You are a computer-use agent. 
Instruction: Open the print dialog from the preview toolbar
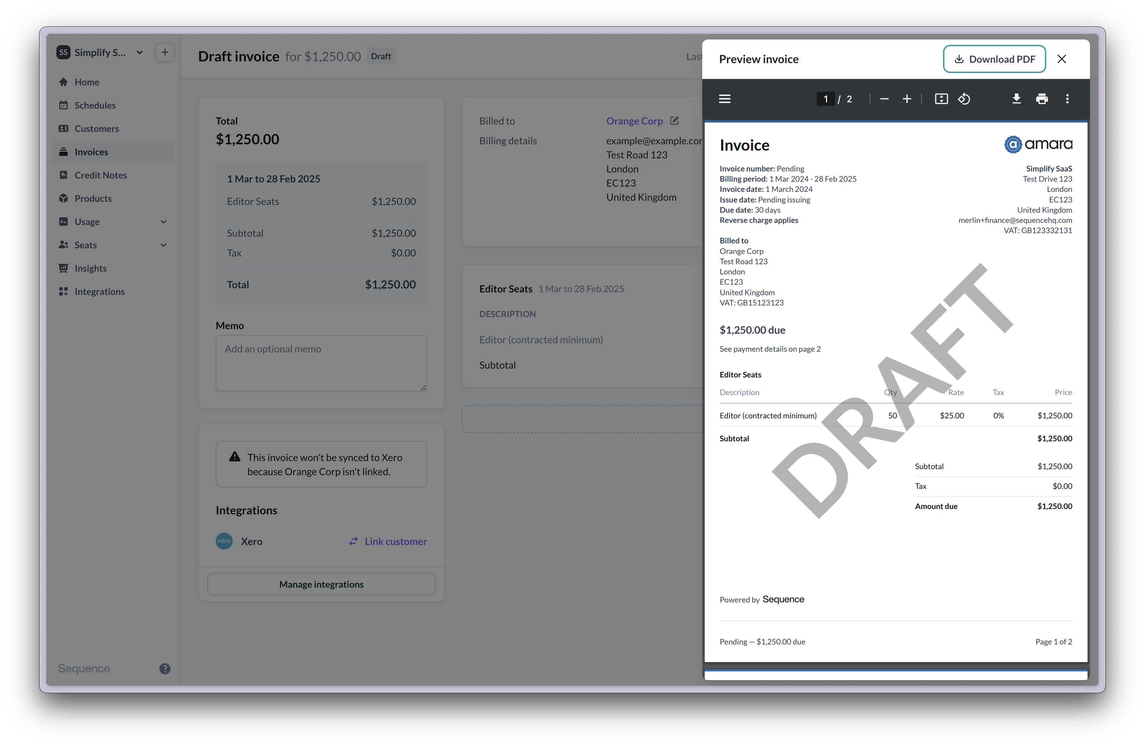(x=1042, y=99)
